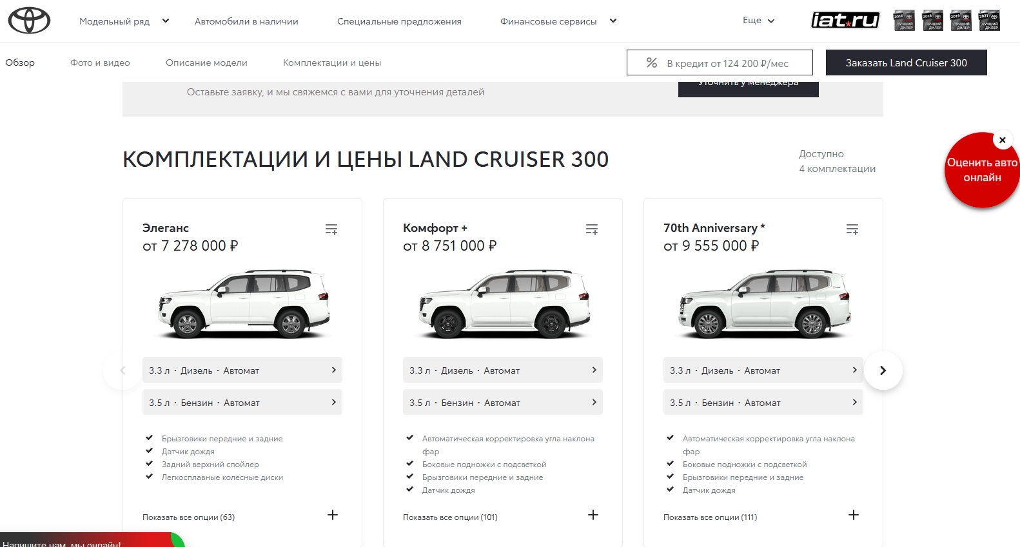Click price от 9 555 000 ₽
This screenshot has height=547, width=1020.
point(711,245)
